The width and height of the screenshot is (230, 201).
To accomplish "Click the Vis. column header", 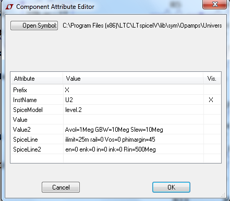I will click(212, 79).
